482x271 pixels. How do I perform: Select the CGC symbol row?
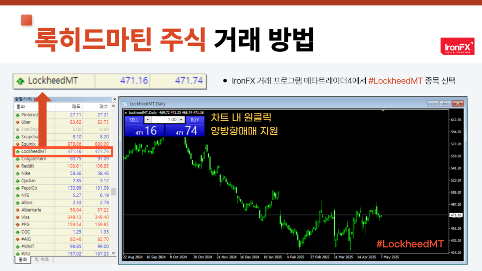pyautogui.click(x=62, y=232)
